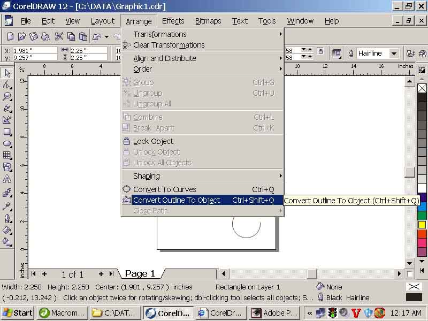Toggle the scale ratio lock button
This screenshot has width=428, height=321.
pyautogui.click(x=320, y=51)
